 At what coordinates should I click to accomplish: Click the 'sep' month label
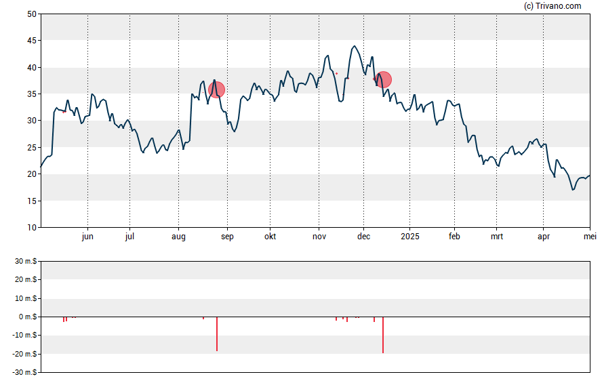(x=227, y=237)
